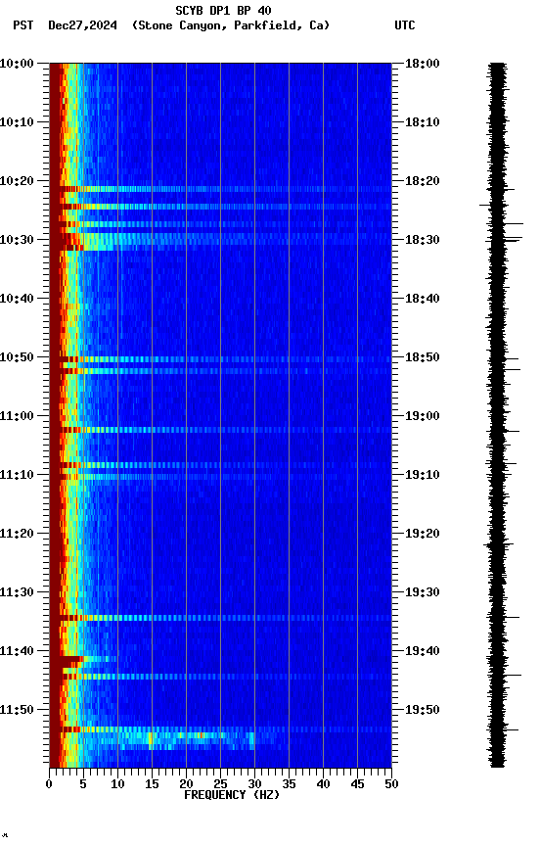This screenshot has width=540, height=846.
Task: Click the PST time label '10:30'
Action: pos(17,240)
